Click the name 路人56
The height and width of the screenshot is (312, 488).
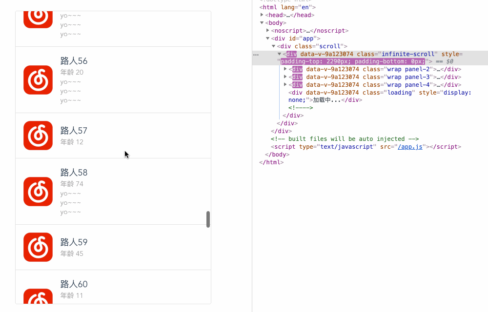(x=74, y=61)
